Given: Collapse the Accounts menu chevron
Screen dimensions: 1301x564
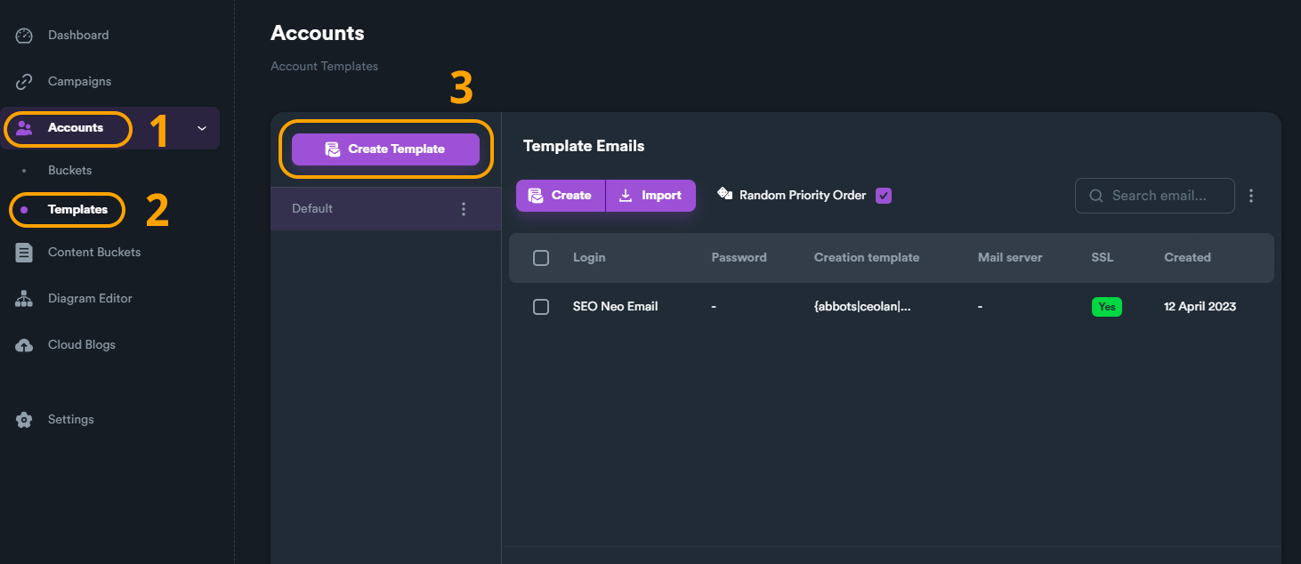Looking at the screenshot, I should click(x=202, y=128).
